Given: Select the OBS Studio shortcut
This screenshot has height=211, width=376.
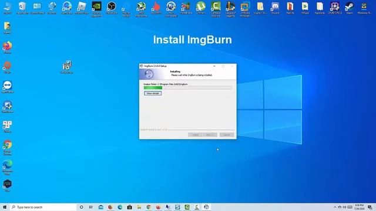Looking at the screenshot, I should tap(111, 8).
